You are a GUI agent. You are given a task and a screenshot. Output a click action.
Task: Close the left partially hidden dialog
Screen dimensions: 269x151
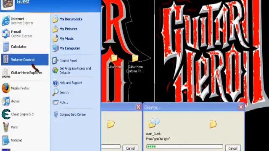(138, 107)
